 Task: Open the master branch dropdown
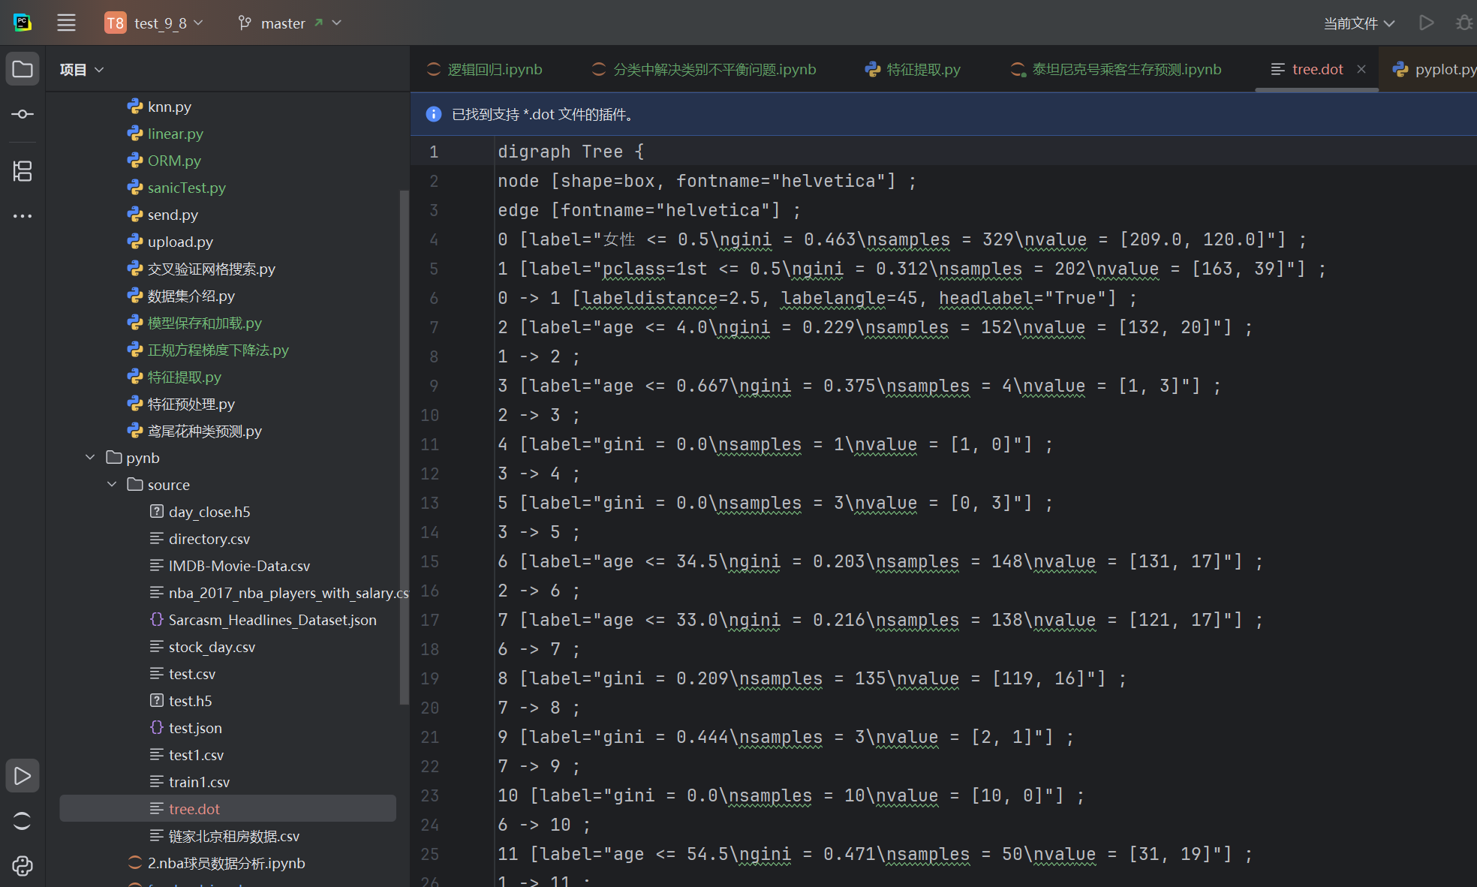pos(290,23)
